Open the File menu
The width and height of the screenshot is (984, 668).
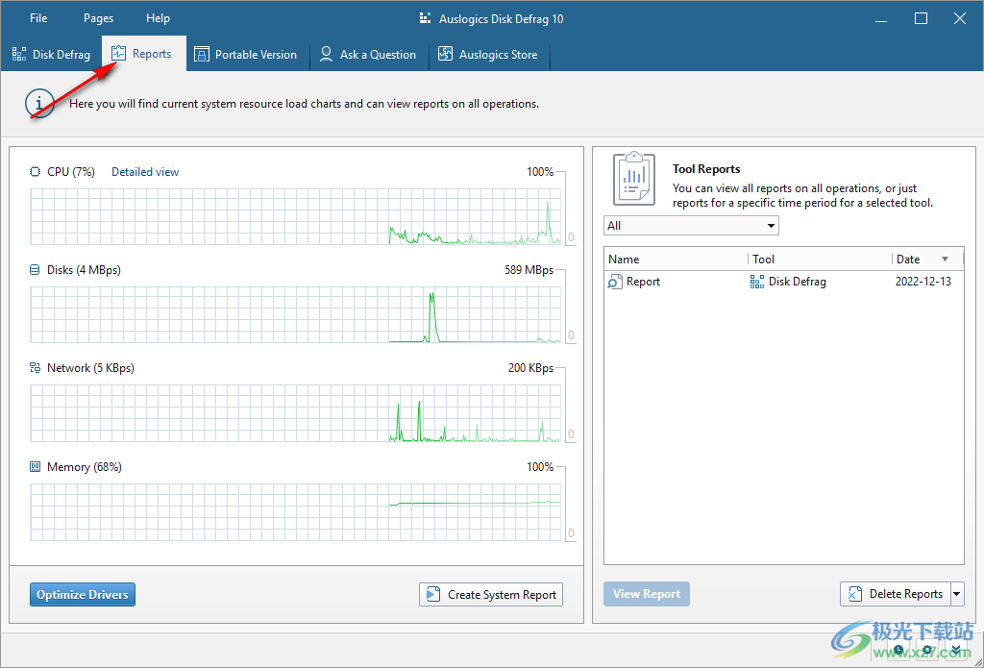tap(38, 18)
